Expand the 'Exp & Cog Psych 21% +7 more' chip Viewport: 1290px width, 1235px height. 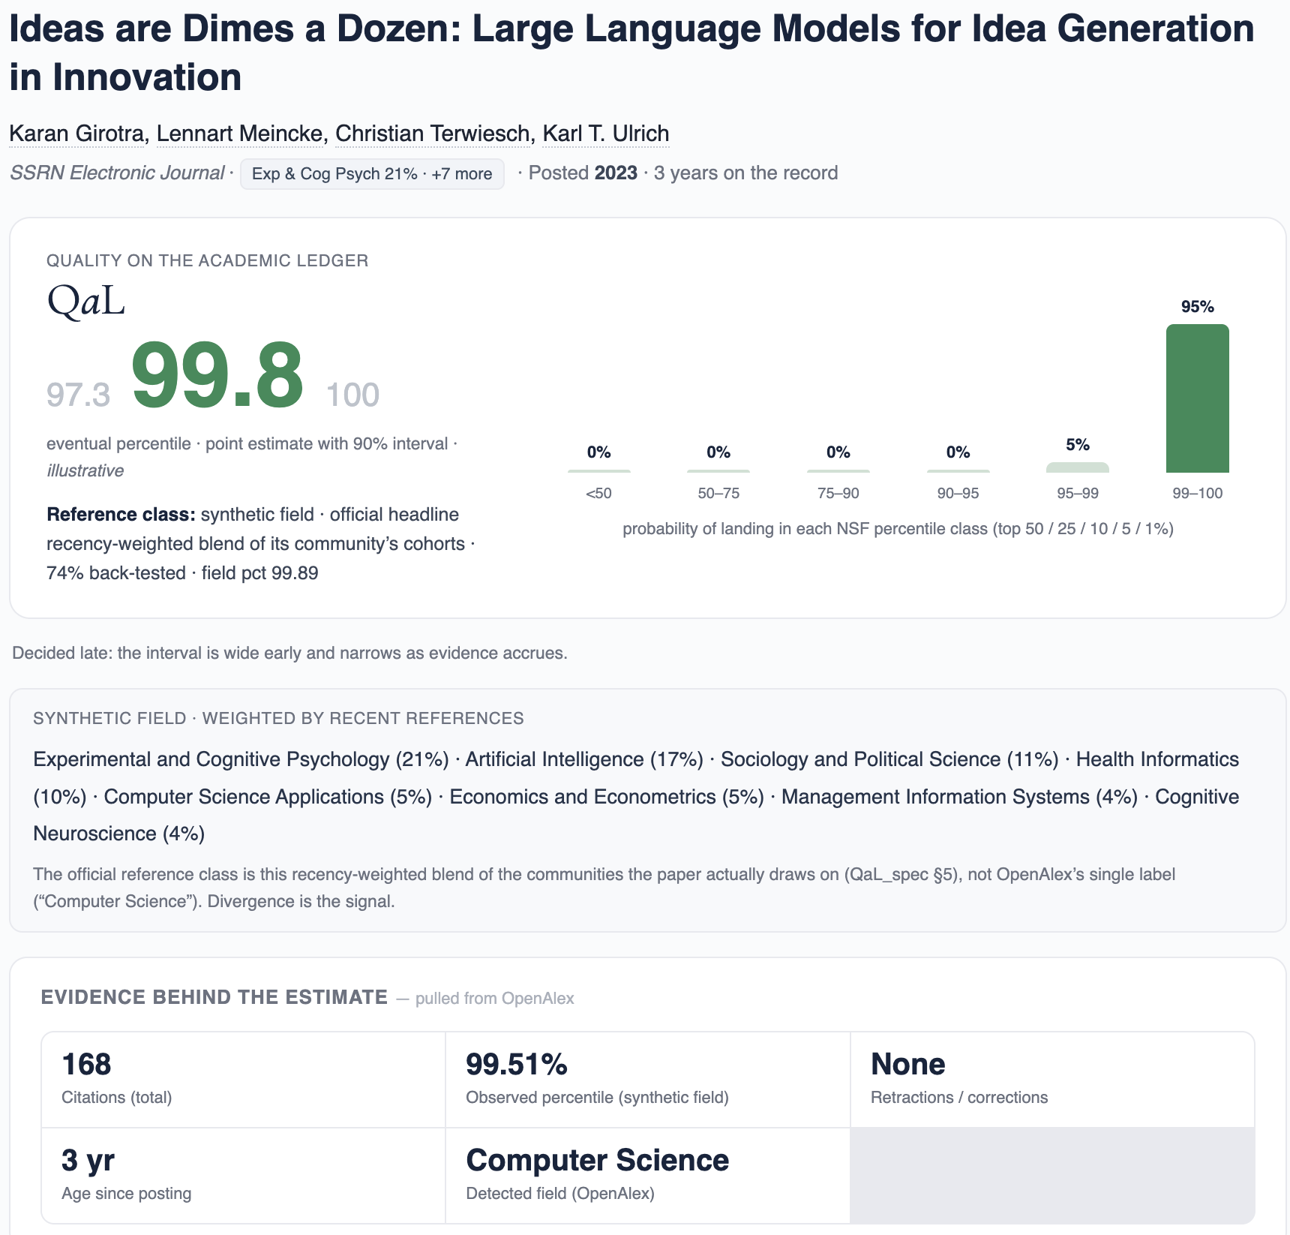(372, 173)
